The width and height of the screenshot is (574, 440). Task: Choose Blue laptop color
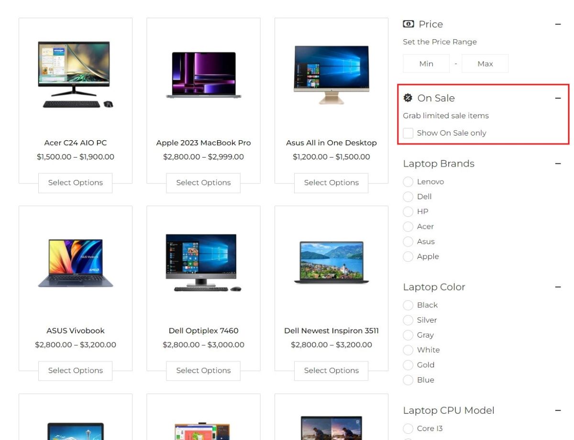tap(408, 380)
